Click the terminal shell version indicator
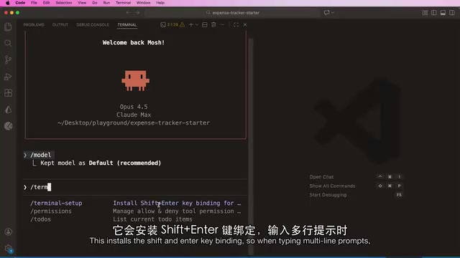 [x=170, y=25]
